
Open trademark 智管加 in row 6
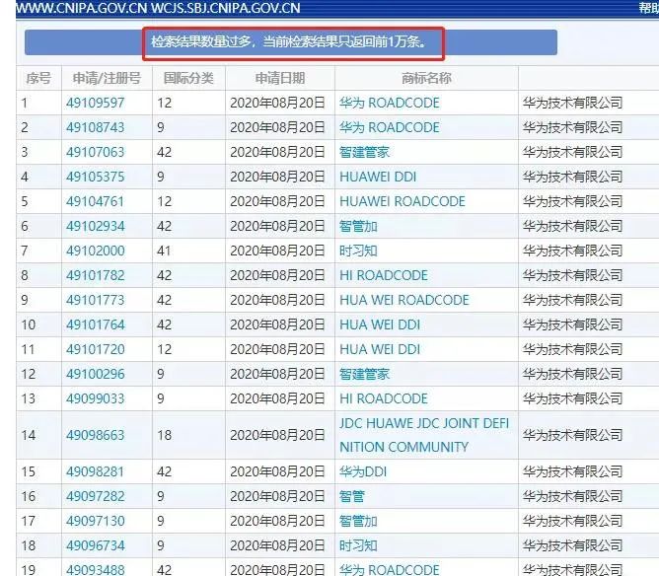pos(358,227)
